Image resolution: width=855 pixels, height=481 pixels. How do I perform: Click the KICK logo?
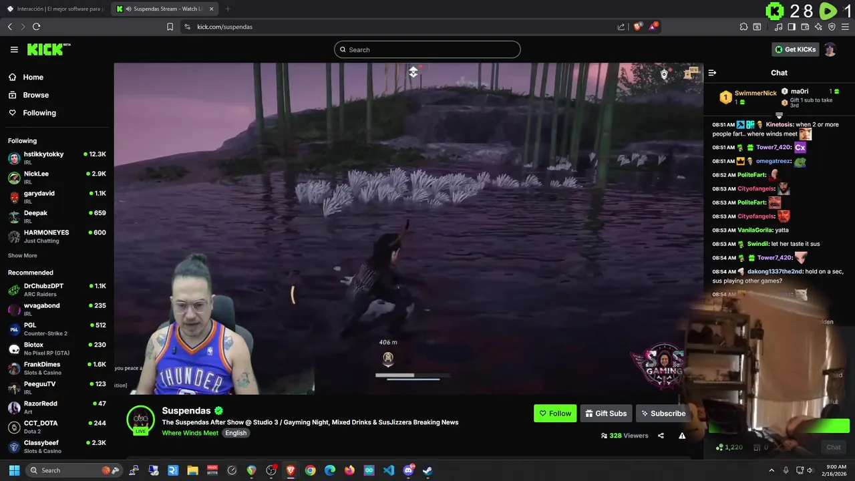point(48,49)
